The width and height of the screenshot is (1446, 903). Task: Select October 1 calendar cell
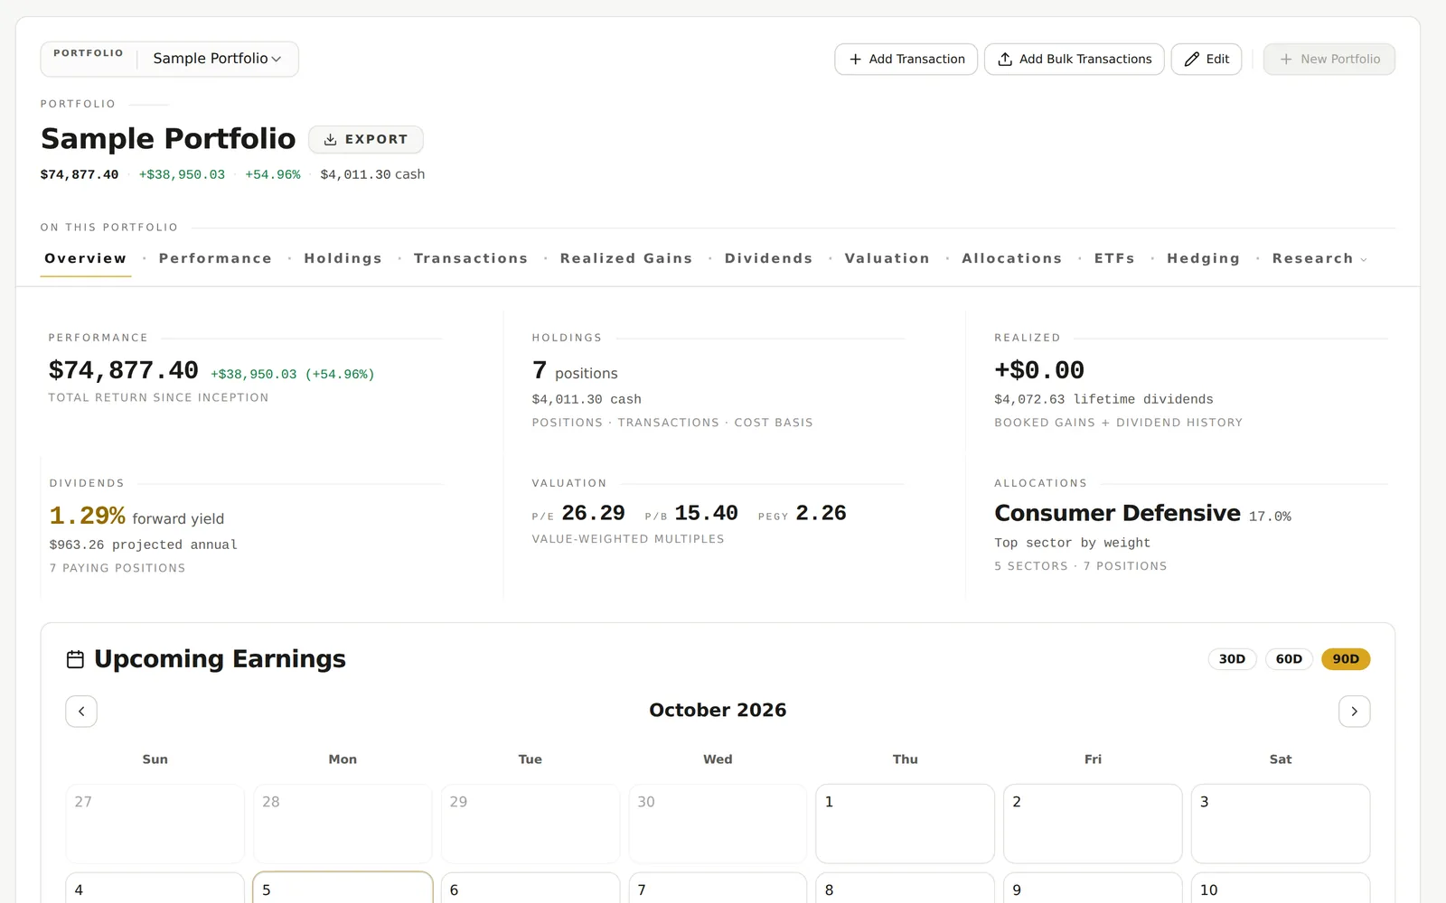point(905,824)
